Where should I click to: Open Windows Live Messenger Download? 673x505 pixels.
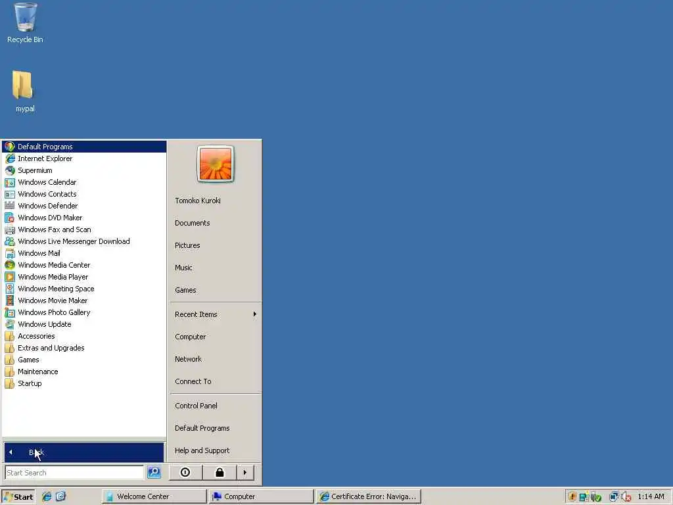pos(84,241)
